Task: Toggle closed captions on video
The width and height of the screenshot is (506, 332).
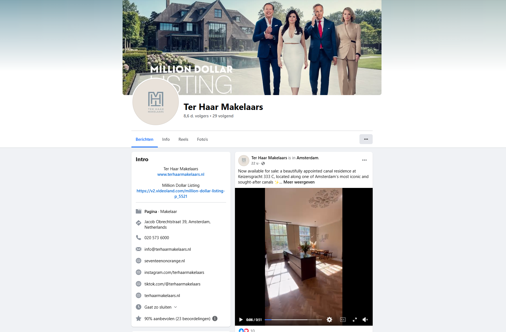Action: [343, 320]
